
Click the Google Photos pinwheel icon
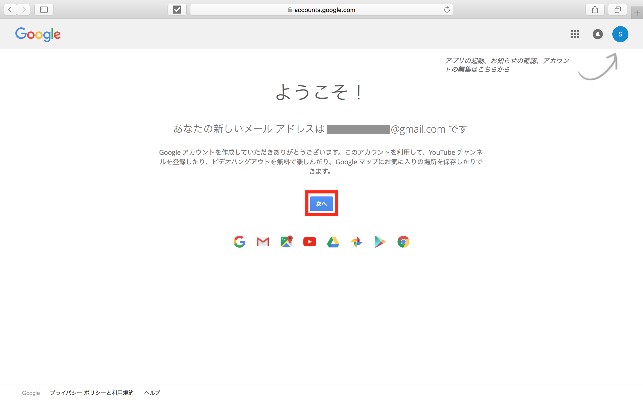coord(356,242)
